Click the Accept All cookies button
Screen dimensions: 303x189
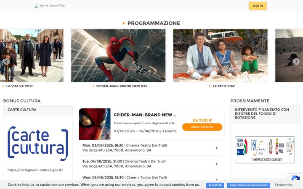(x=215, y=185)
